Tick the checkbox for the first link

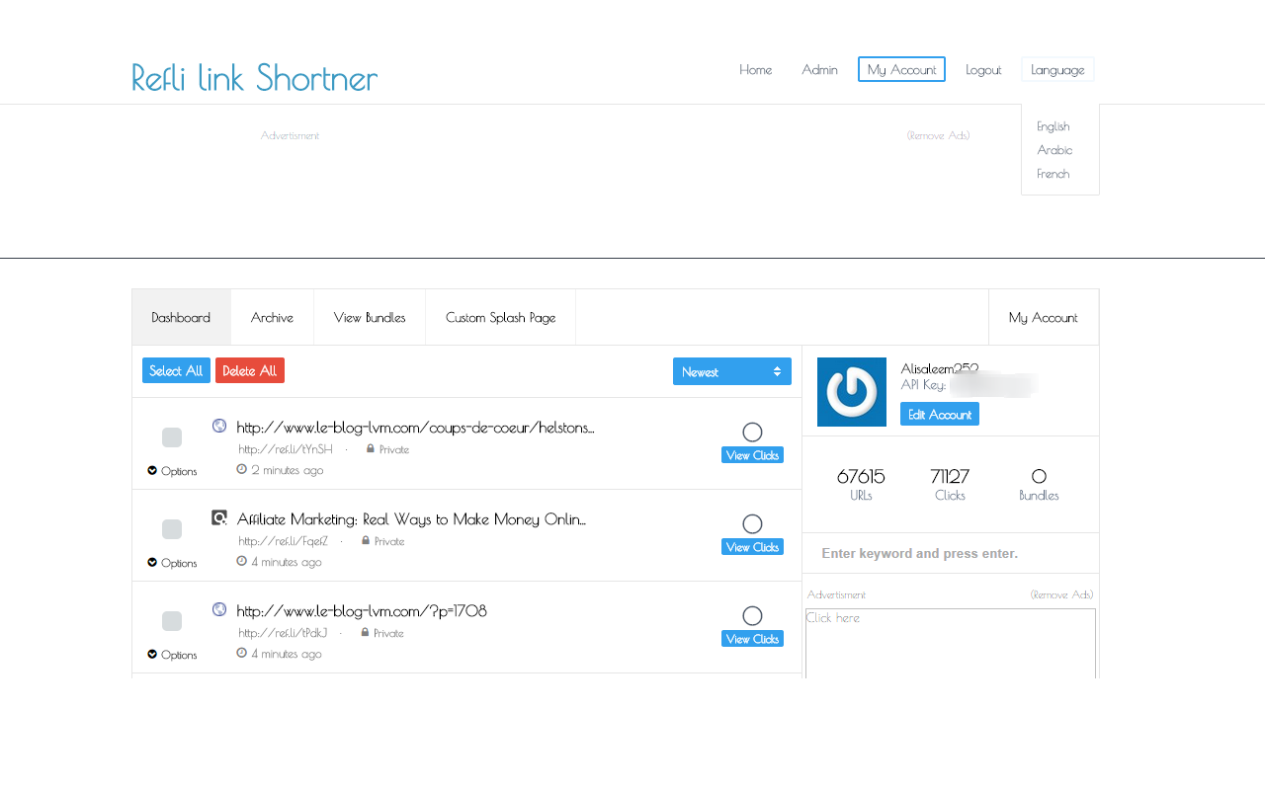click(x=171, y=436)
